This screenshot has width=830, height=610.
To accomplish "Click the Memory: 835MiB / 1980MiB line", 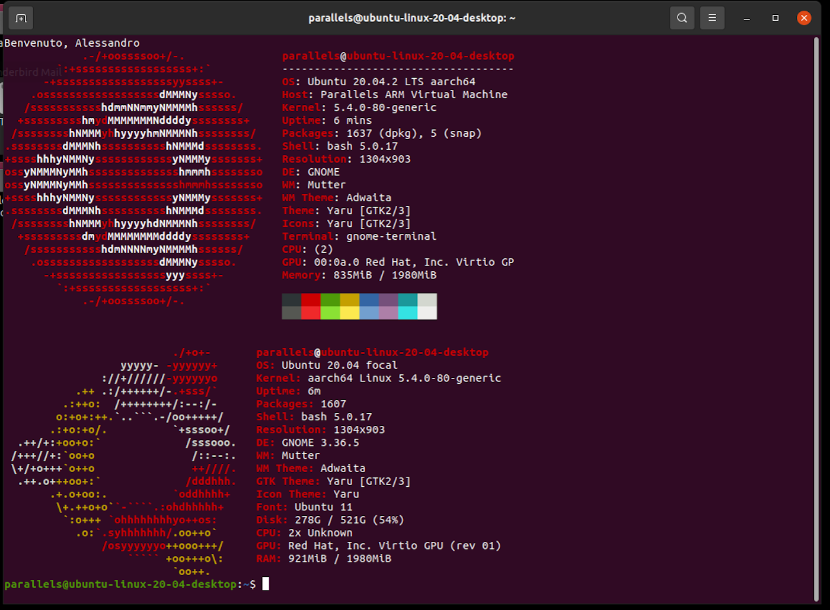I will click(359, 275).
